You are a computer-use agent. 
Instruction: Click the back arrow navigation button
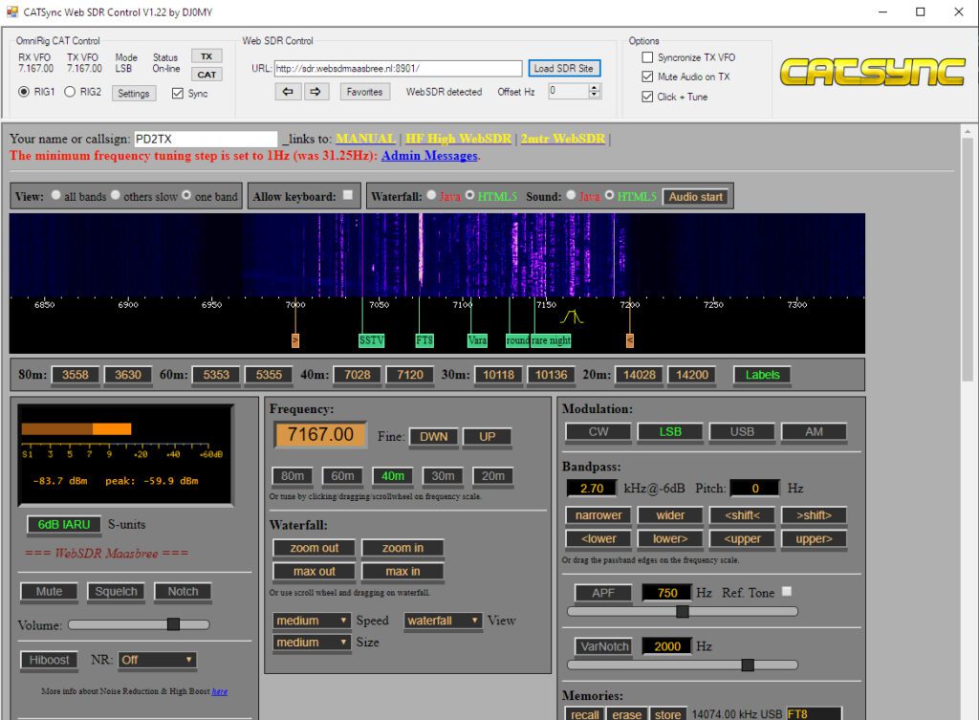point(287,92)
